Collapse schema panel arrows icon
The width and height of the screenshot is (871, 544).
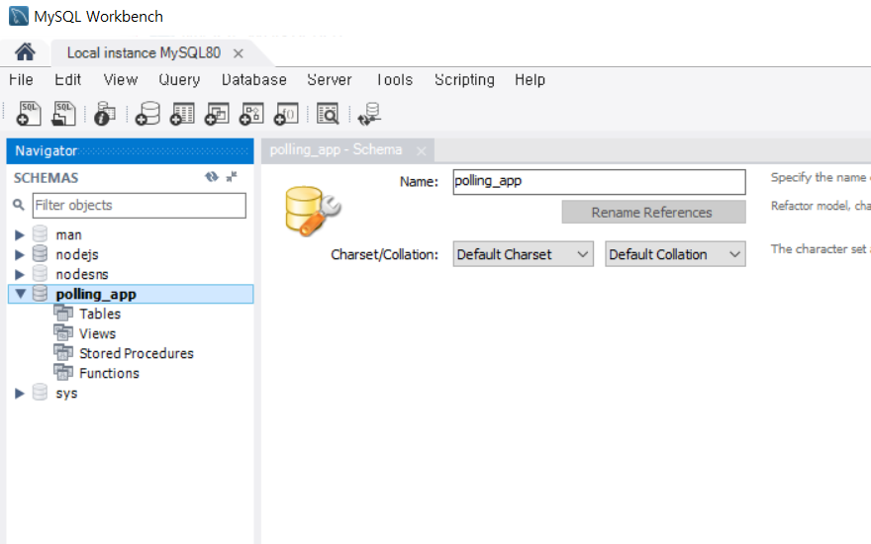tap(232, 177)
